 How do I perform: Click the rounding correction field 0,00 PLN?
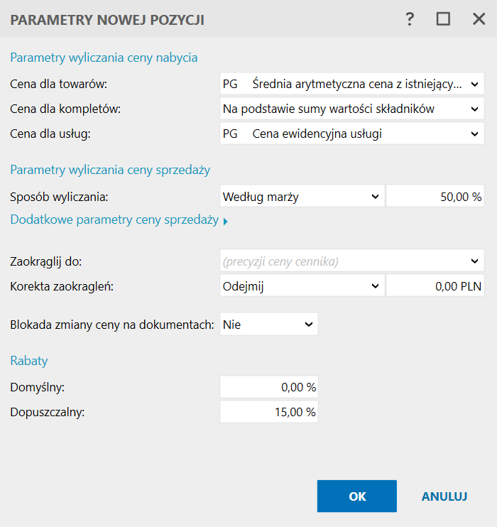click(x=435, y=286)
